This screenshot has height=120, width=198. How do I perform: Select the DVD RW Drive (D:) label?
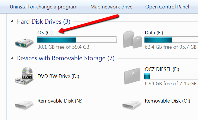(x=58, y=76)
